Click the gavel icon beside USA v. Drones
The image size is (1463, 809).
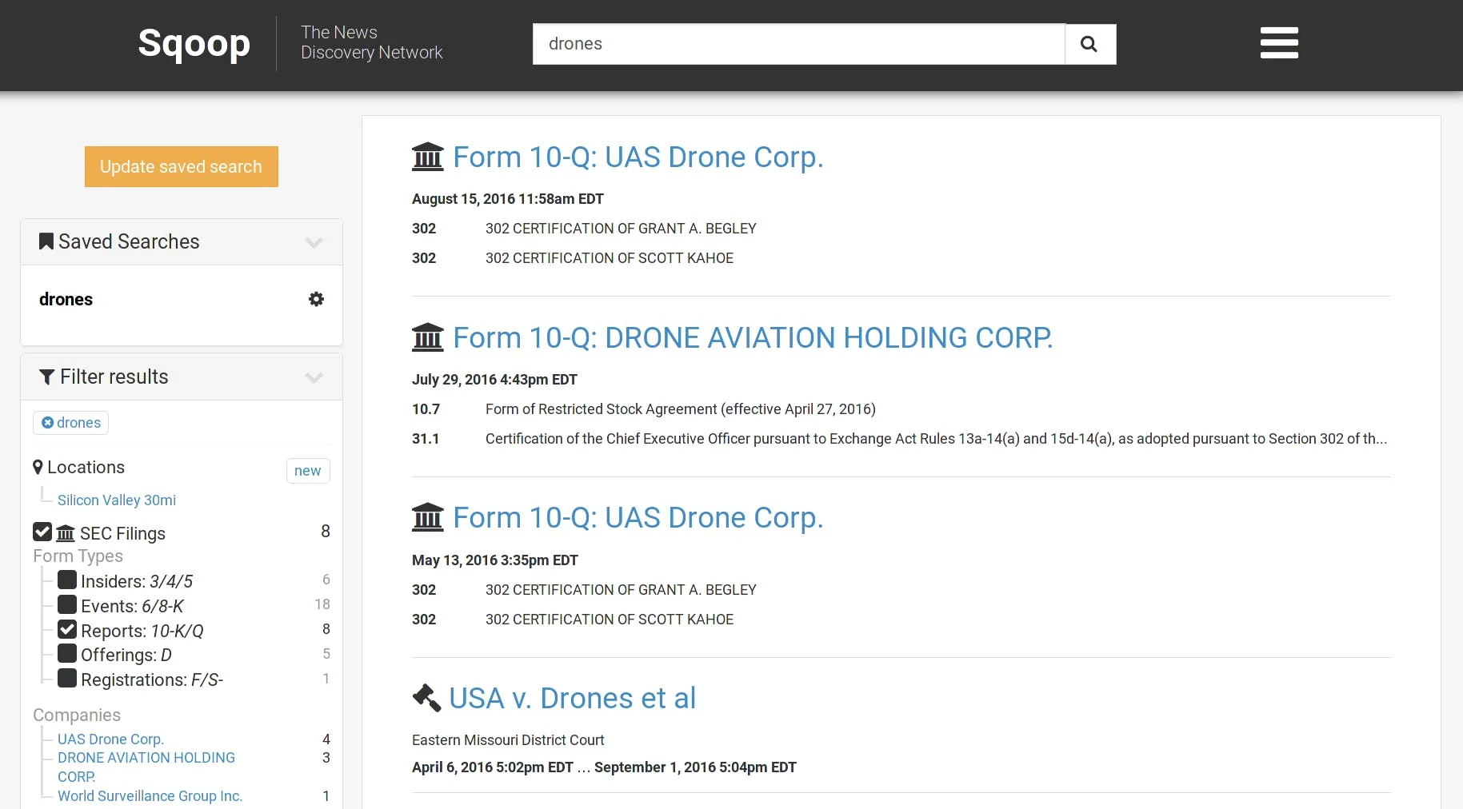point(426,698)
